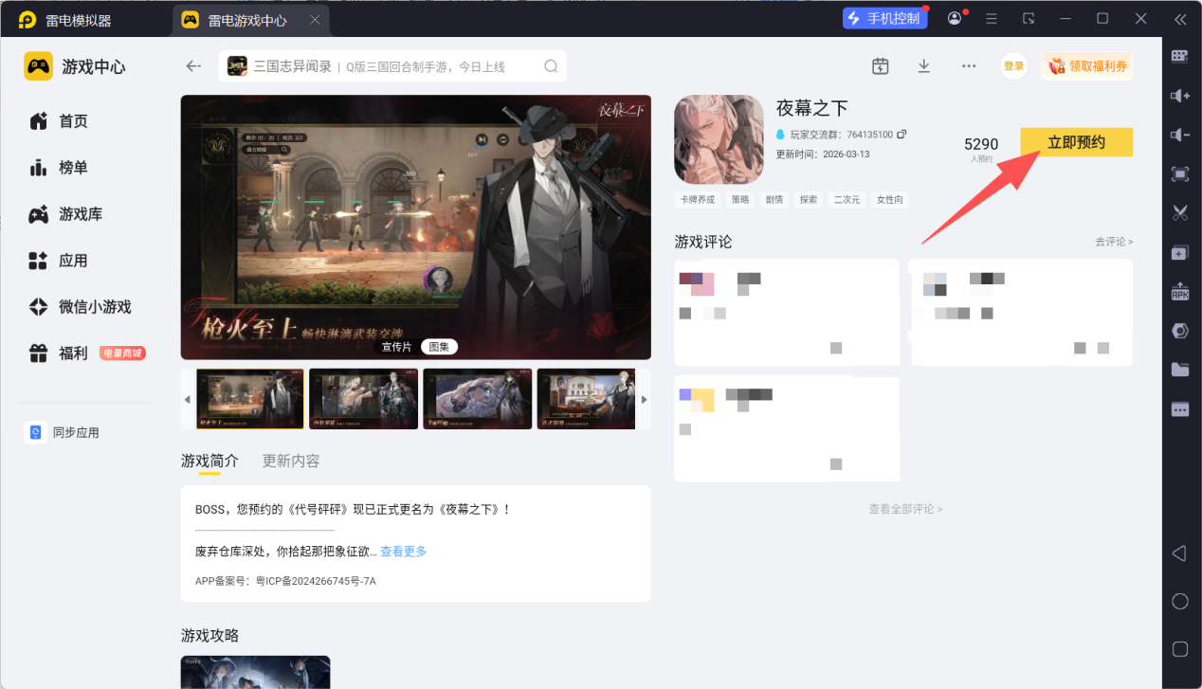This screenshot has height=689, width=1202.
Task: Click 查看全部评论 link
Action: tap(905, 509)
